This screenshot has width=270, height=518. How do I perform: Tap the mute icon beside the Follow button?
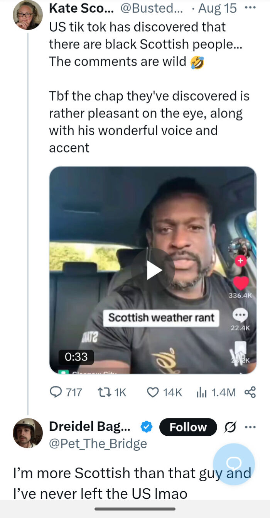[x=230, y=427]
